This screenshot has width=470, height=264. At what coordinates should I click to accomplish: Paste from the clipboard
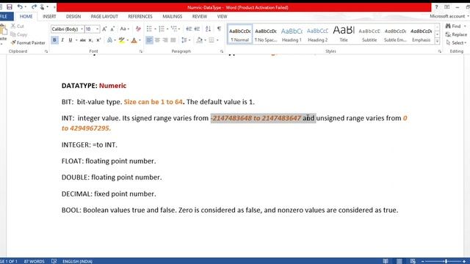[3, 34]
